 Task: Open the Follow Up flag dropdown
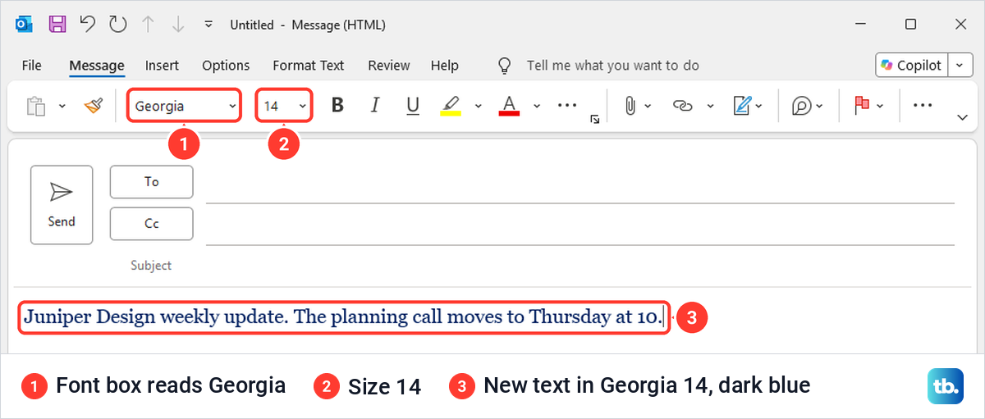coord(881,107)
